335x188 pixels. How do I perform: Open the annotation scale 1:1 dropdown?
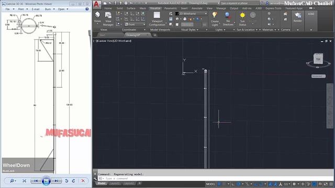tap(287, 184)
